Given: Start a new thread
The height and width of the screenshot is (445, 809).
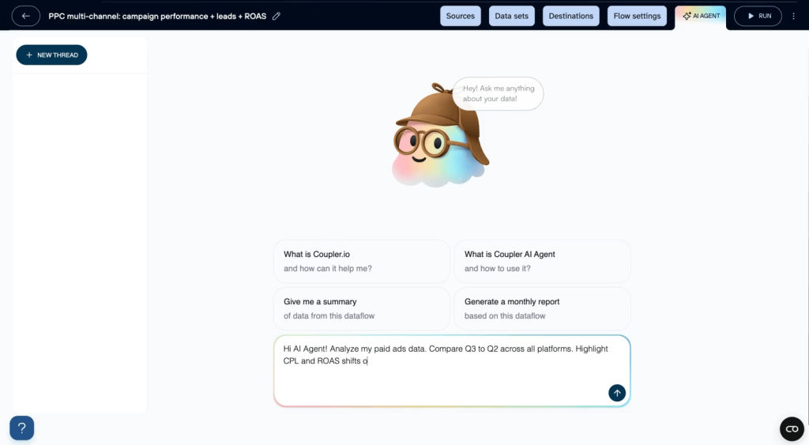Looking at the screenshot, I should click(x=51, y=55).
